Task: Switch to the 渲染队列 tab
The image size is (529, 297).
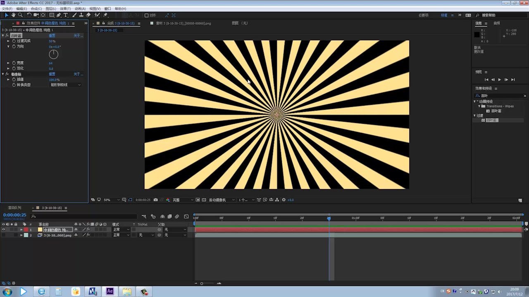Action: click(14, 208)
